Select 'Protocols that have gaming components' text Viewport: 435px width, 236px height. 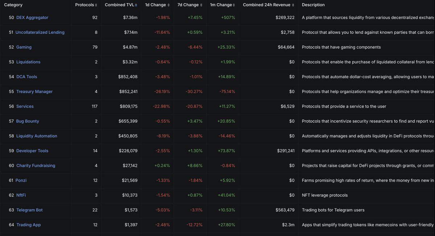tap(341, 47)
